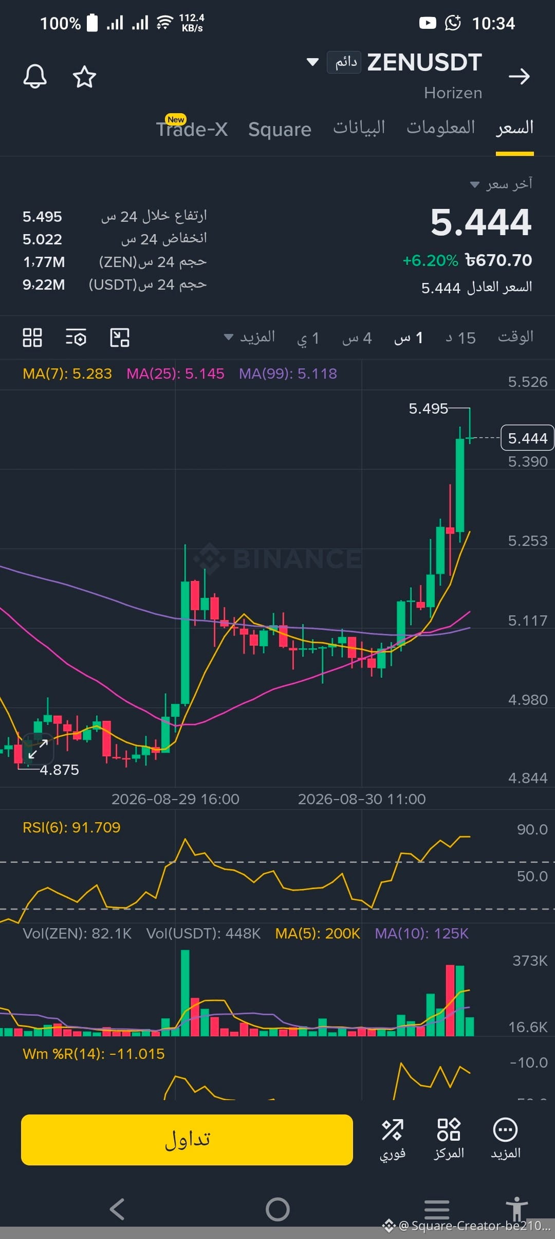Tap the chart drawing tools icon
The image size is (555, 1239).
(x=120, y=338)
